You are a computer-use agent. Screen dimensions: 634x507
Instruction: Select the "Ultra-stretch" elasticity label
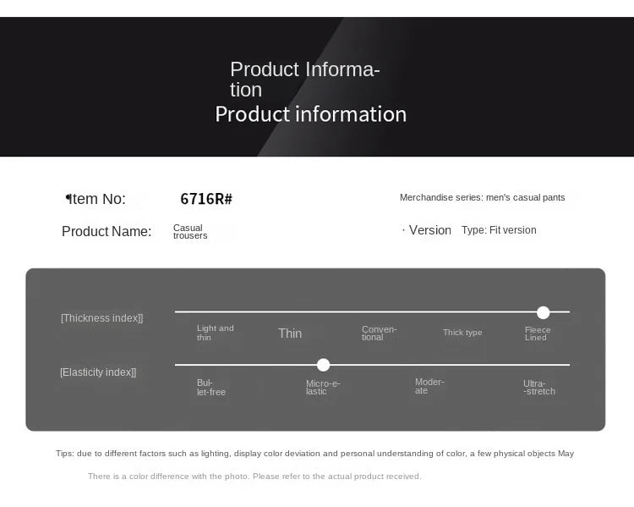pyautogui.click(x=539, y=388)
